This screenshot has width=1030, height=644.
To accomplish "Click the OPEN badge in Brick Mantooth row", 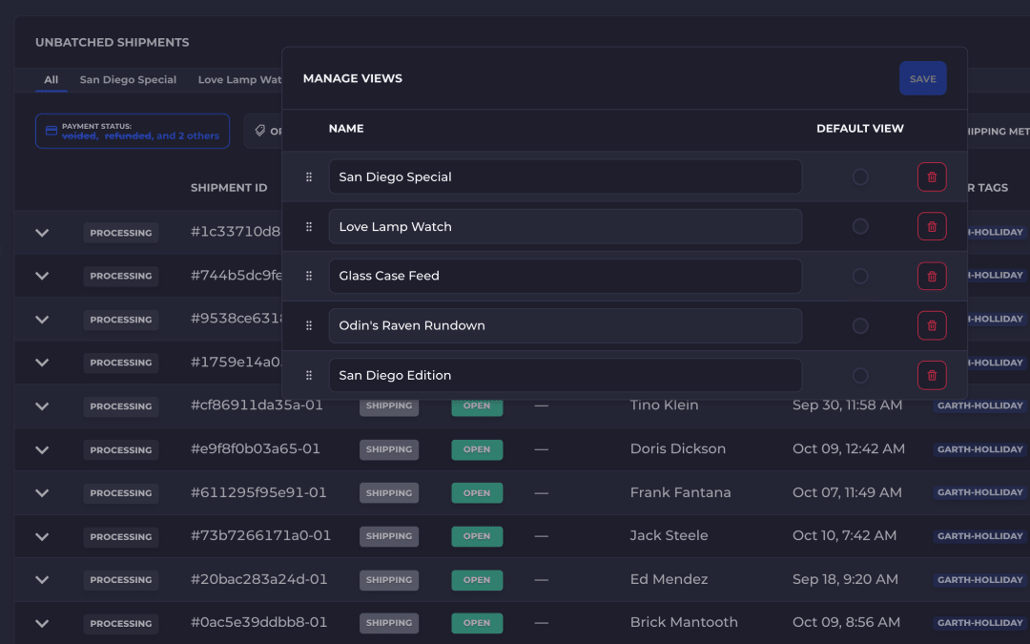I will click(477, 623).
